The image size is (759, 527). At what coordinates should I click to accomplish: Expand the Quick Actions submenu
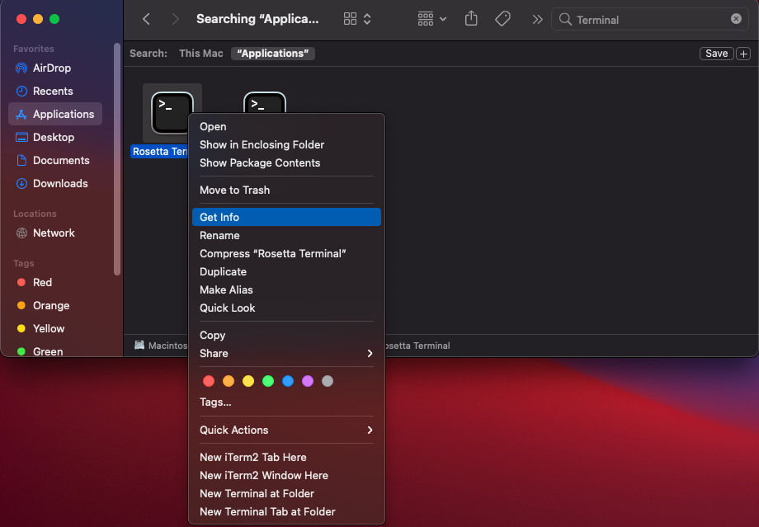click(286, 430)
